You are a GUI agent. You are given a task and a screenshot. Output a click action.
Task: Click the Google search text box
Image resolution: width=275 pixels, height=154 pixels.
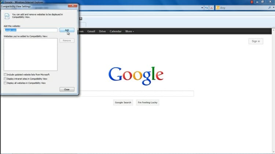136,94
